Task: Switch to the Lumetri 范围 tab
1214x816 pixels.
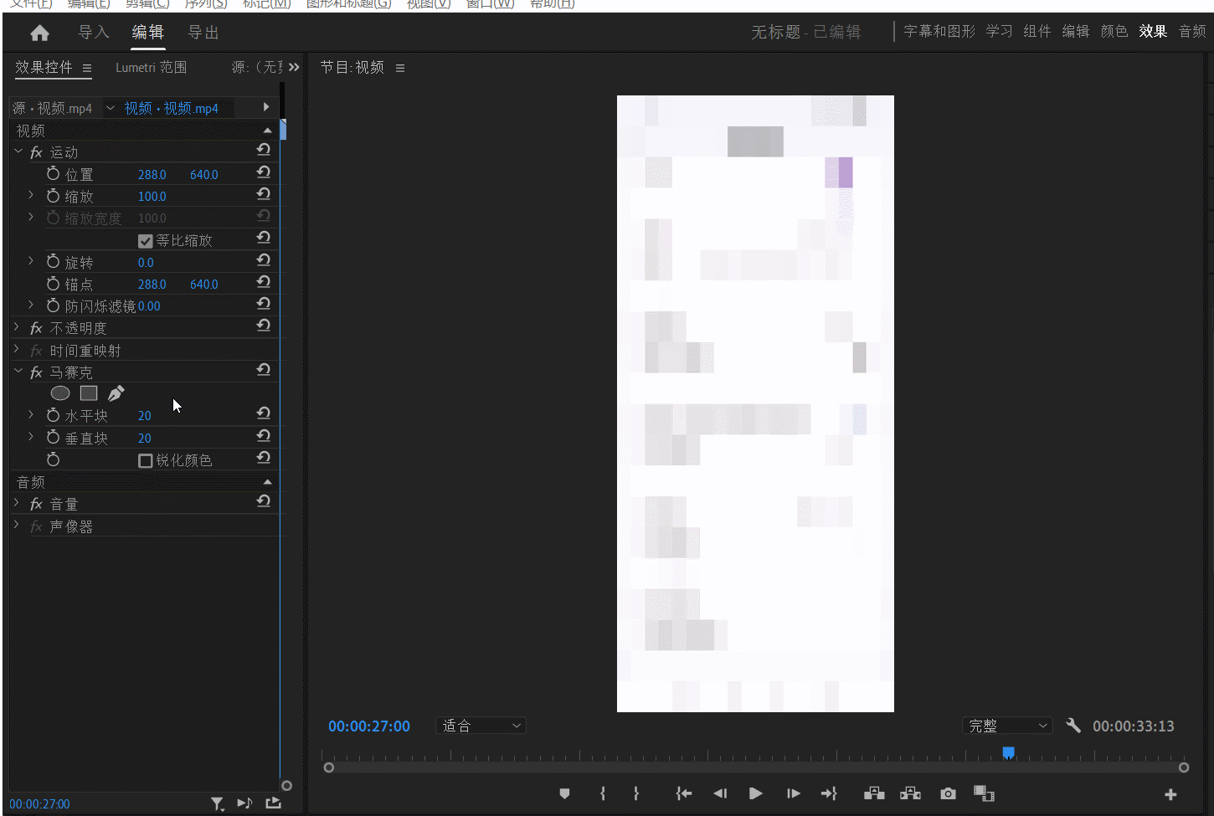Action: click(x=151, y=68)
